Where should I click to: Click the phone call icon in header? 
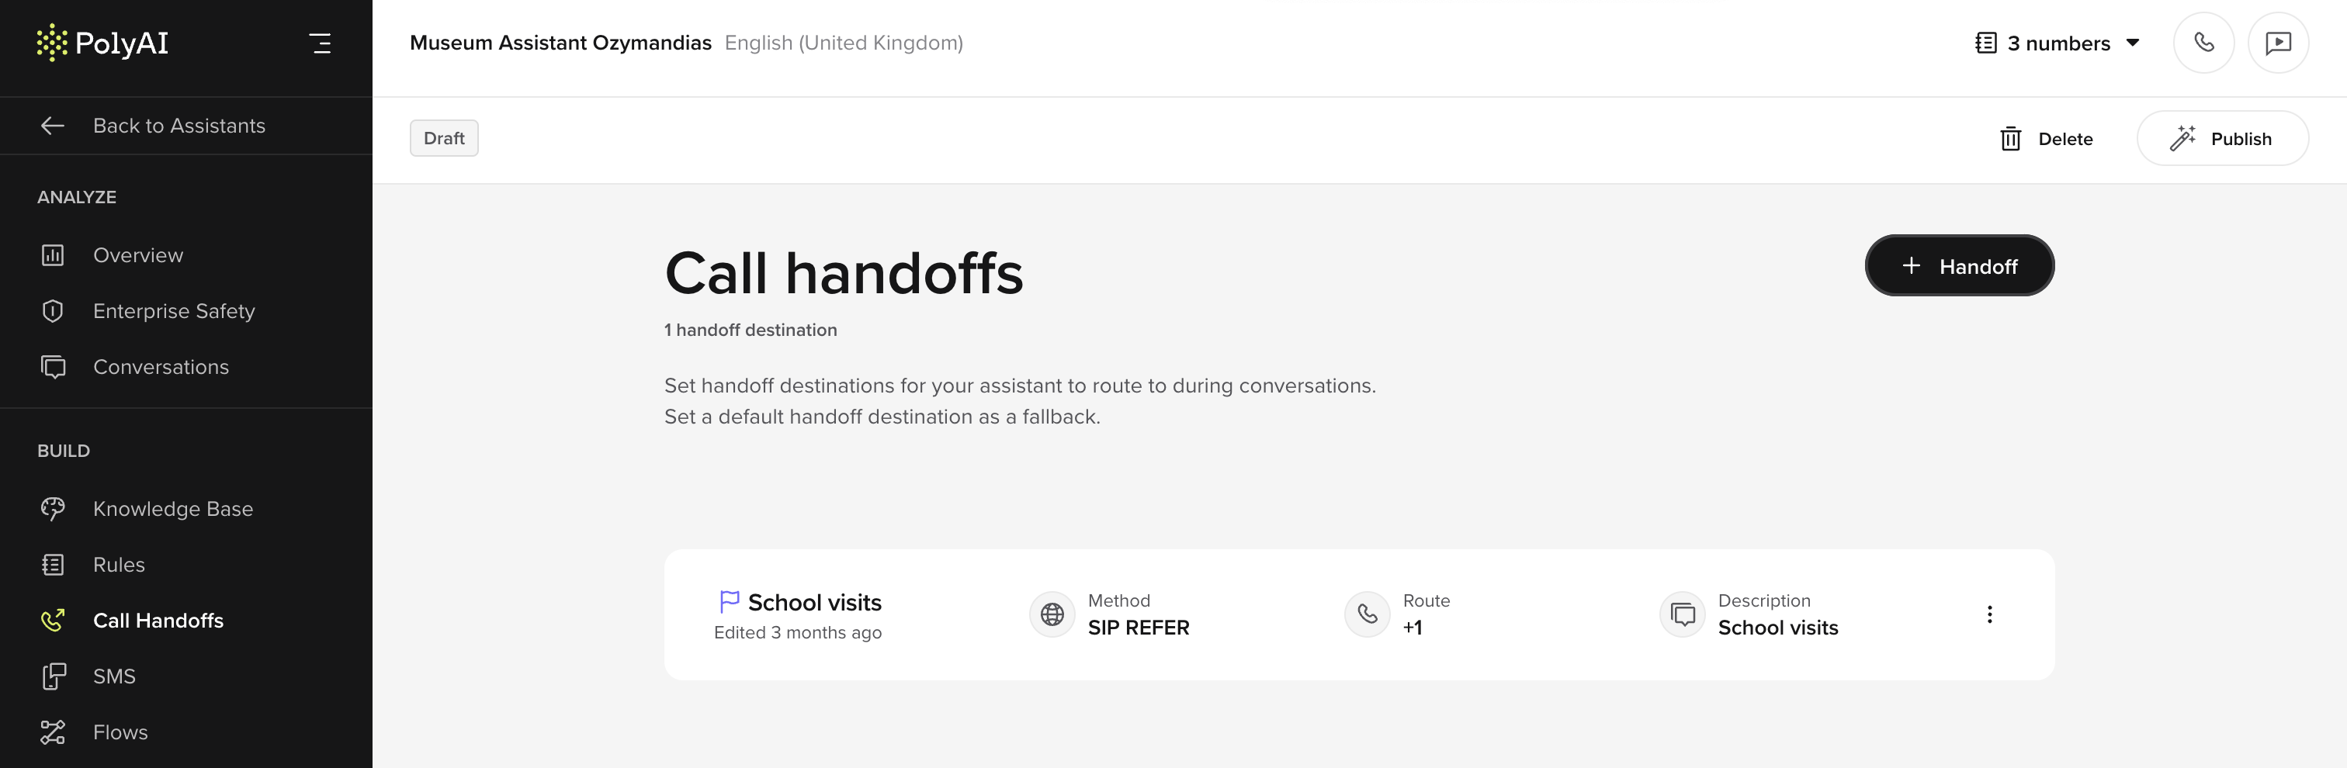click(2203, 43)
